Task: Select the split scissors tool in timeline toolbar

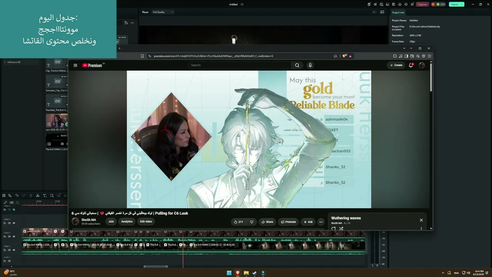Action: point(38,196)
